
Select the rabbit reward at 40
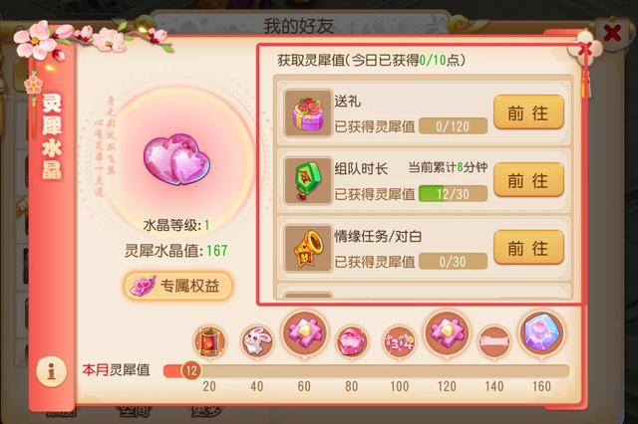pyautogui.click(x=257, y=341)
